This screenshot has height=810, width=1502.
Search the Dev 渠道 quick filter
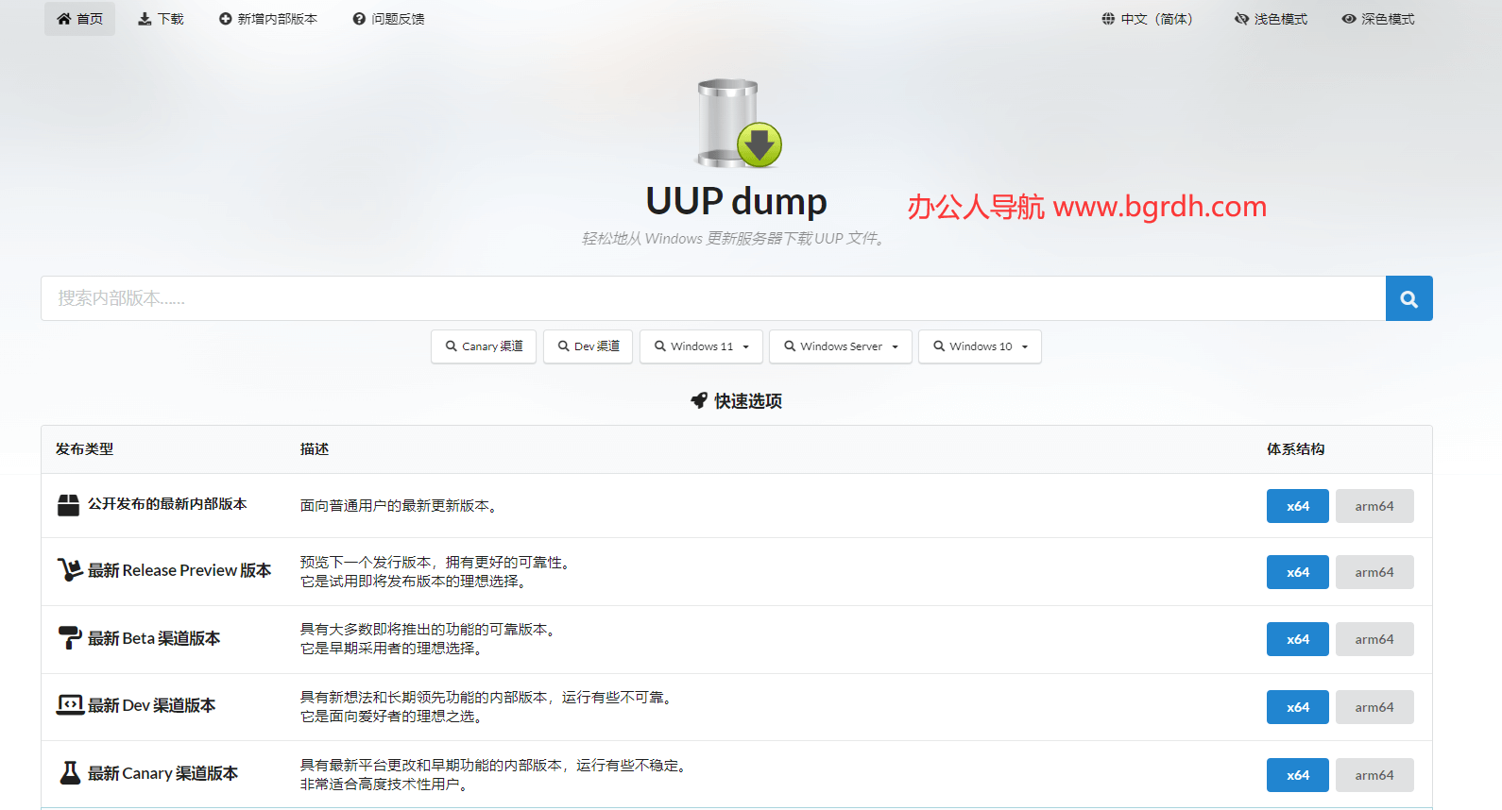click(588, 346)
